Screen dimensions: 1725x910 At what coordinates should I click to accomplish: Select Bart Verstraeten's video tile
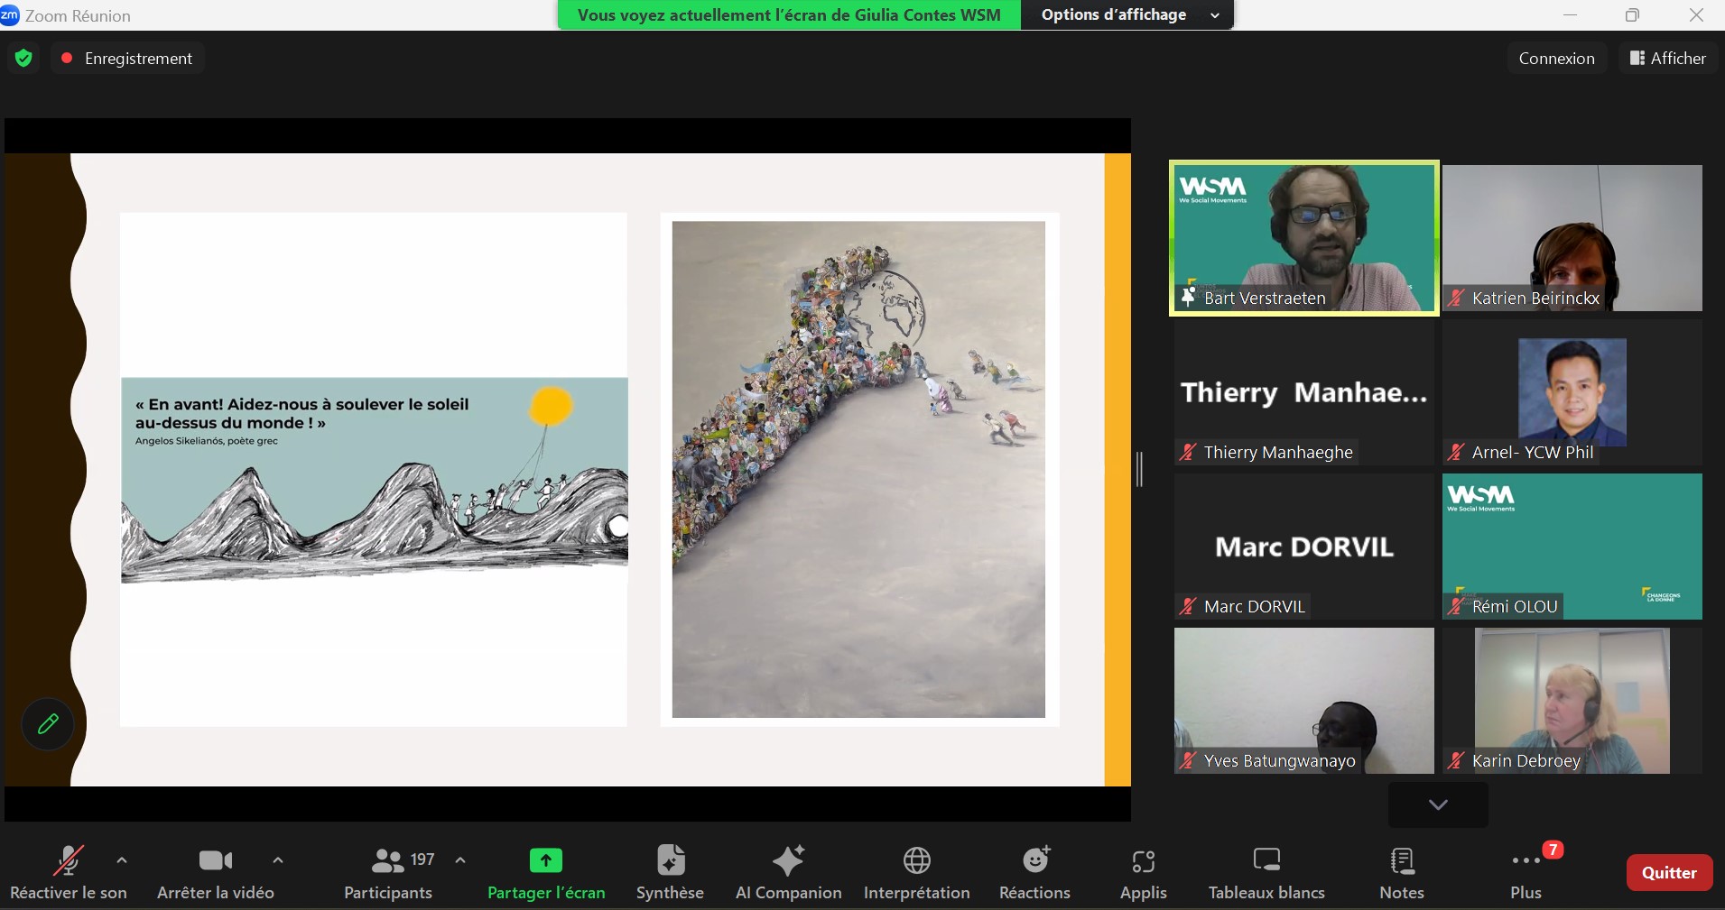(1303, 238)
